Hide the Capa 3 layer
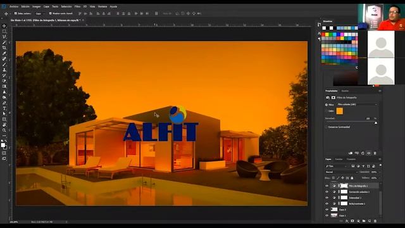This screenshot has width=405, height=228. click(x=327, y=210)
